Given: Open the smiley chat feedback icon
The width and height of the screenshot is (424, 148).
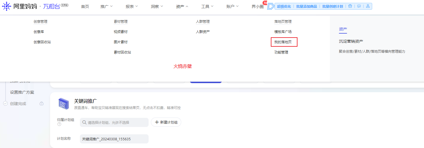Looking at the screenshot, I should 359,6.
